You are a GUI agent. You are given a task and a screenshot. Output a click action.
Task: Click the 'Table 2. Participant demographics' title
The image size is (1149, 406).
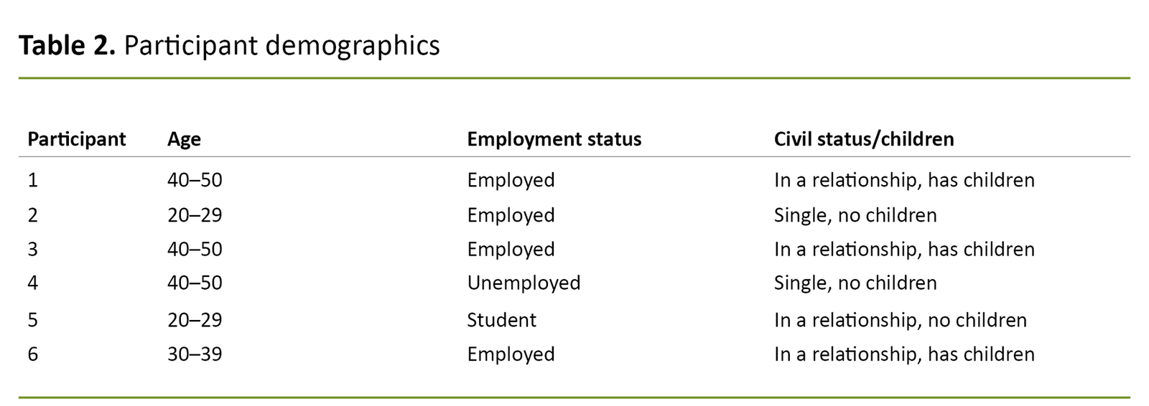point(229,45)
